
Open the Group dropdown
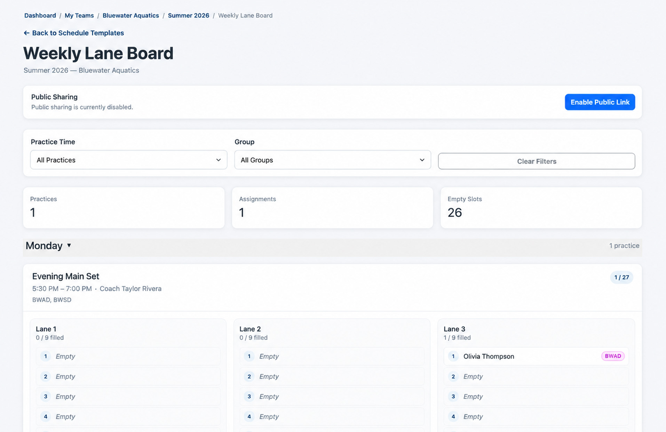333,160
